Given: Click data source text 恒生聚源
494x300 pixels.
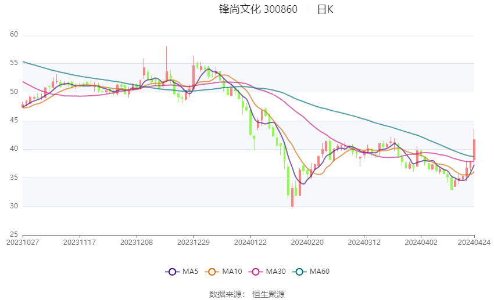Looking at the screenshot, I should [269, 294].
